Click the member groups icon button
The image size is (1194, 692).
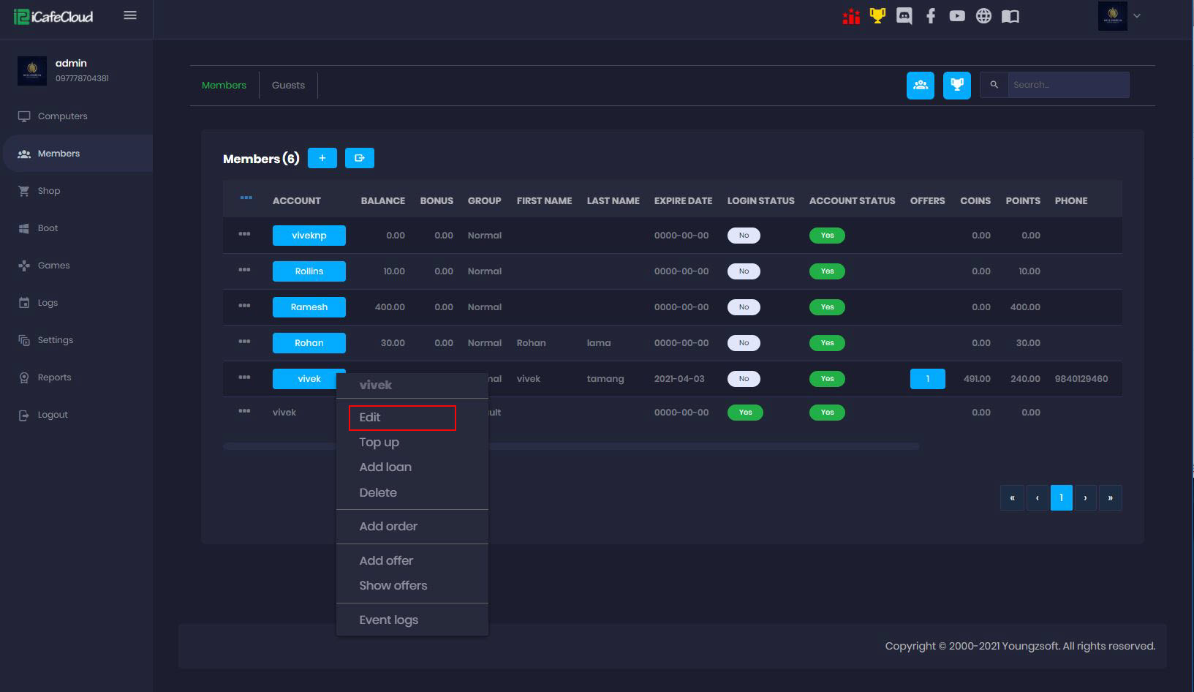pyautogui.click(x=920, y=86)
